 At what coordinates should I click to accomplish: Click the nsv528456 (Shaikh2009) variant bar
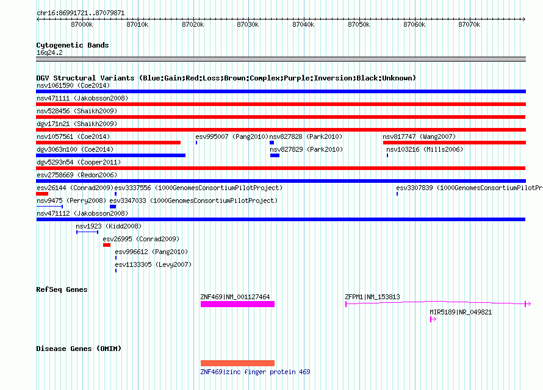(x=281, y=117)
